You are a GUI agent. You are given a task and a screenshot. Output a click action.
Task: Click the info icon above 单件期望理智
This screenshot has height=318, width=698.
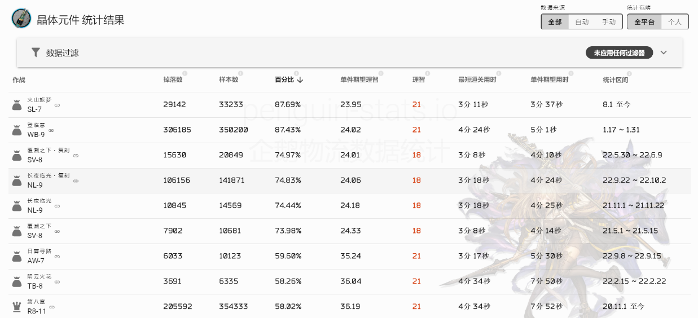381,74
